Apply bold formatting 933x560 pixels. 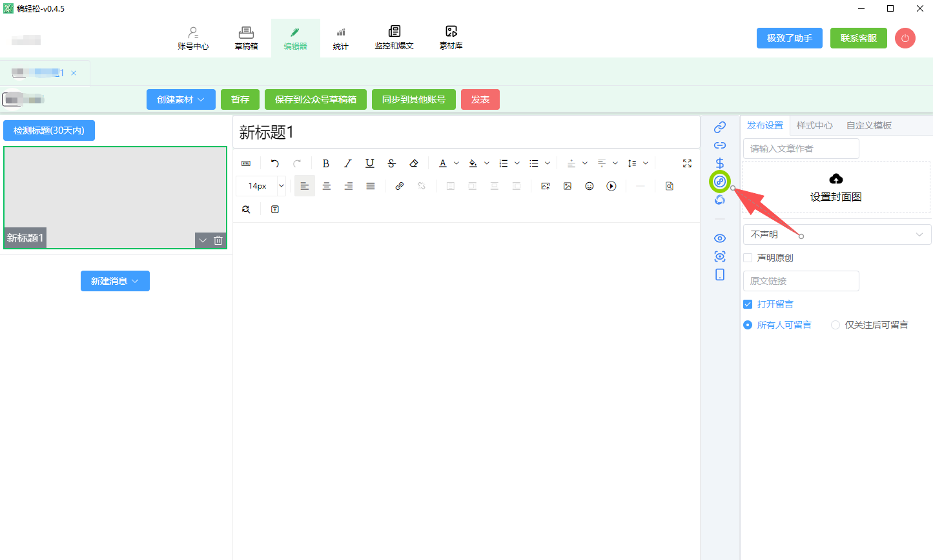click(x=326, y=163)
